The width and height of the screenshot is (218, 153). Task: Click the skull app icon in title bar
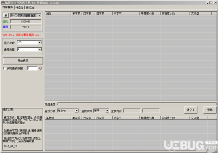3,3
